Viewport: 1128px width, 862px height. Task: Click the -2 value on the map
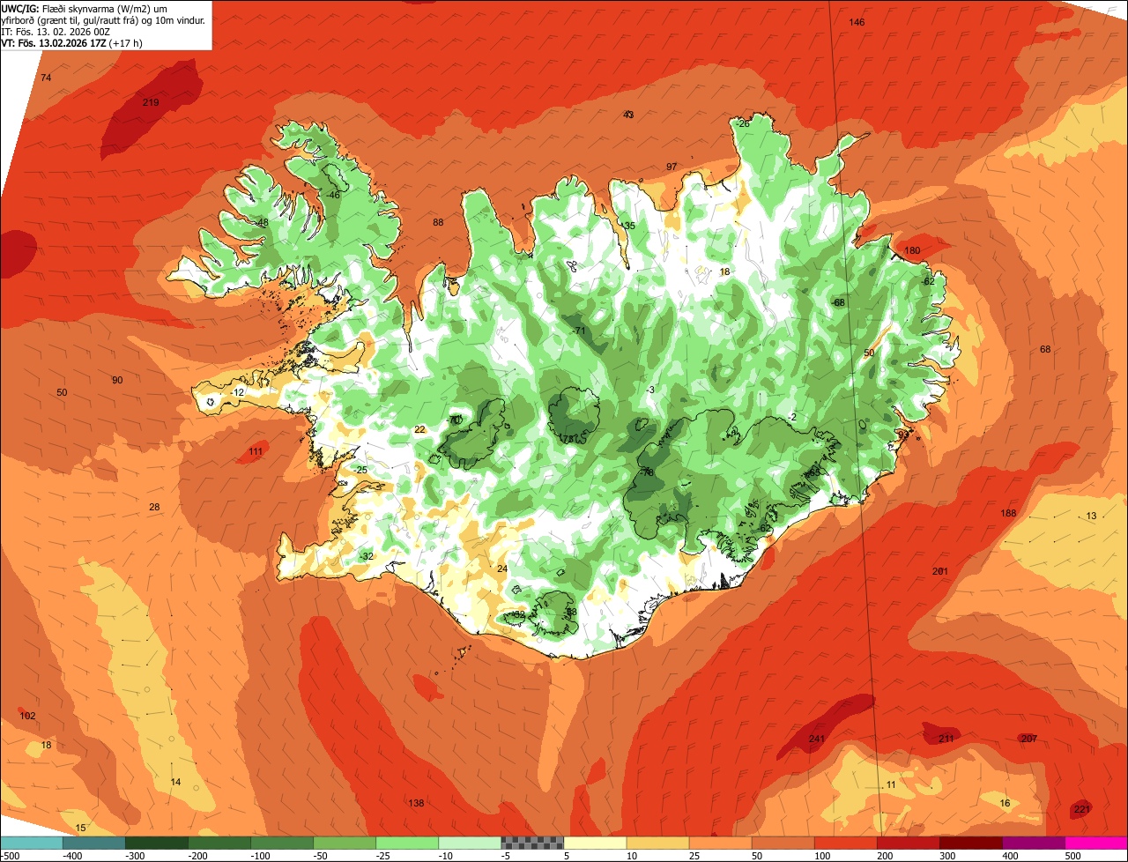pyautogui.click(x=792, y=417)
